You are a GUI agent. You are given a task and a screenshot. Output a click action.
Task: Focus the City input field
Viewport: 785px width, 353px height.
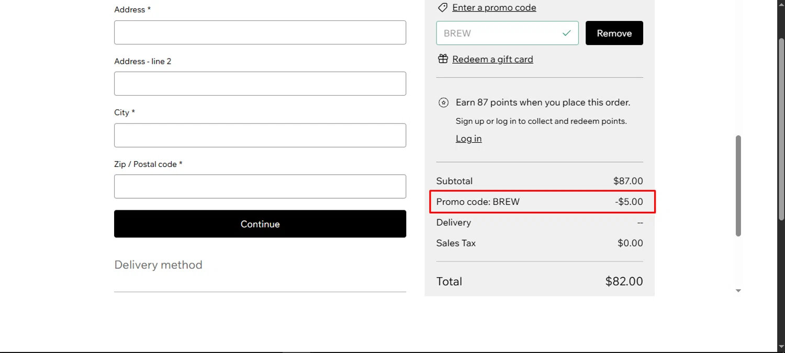260,135
